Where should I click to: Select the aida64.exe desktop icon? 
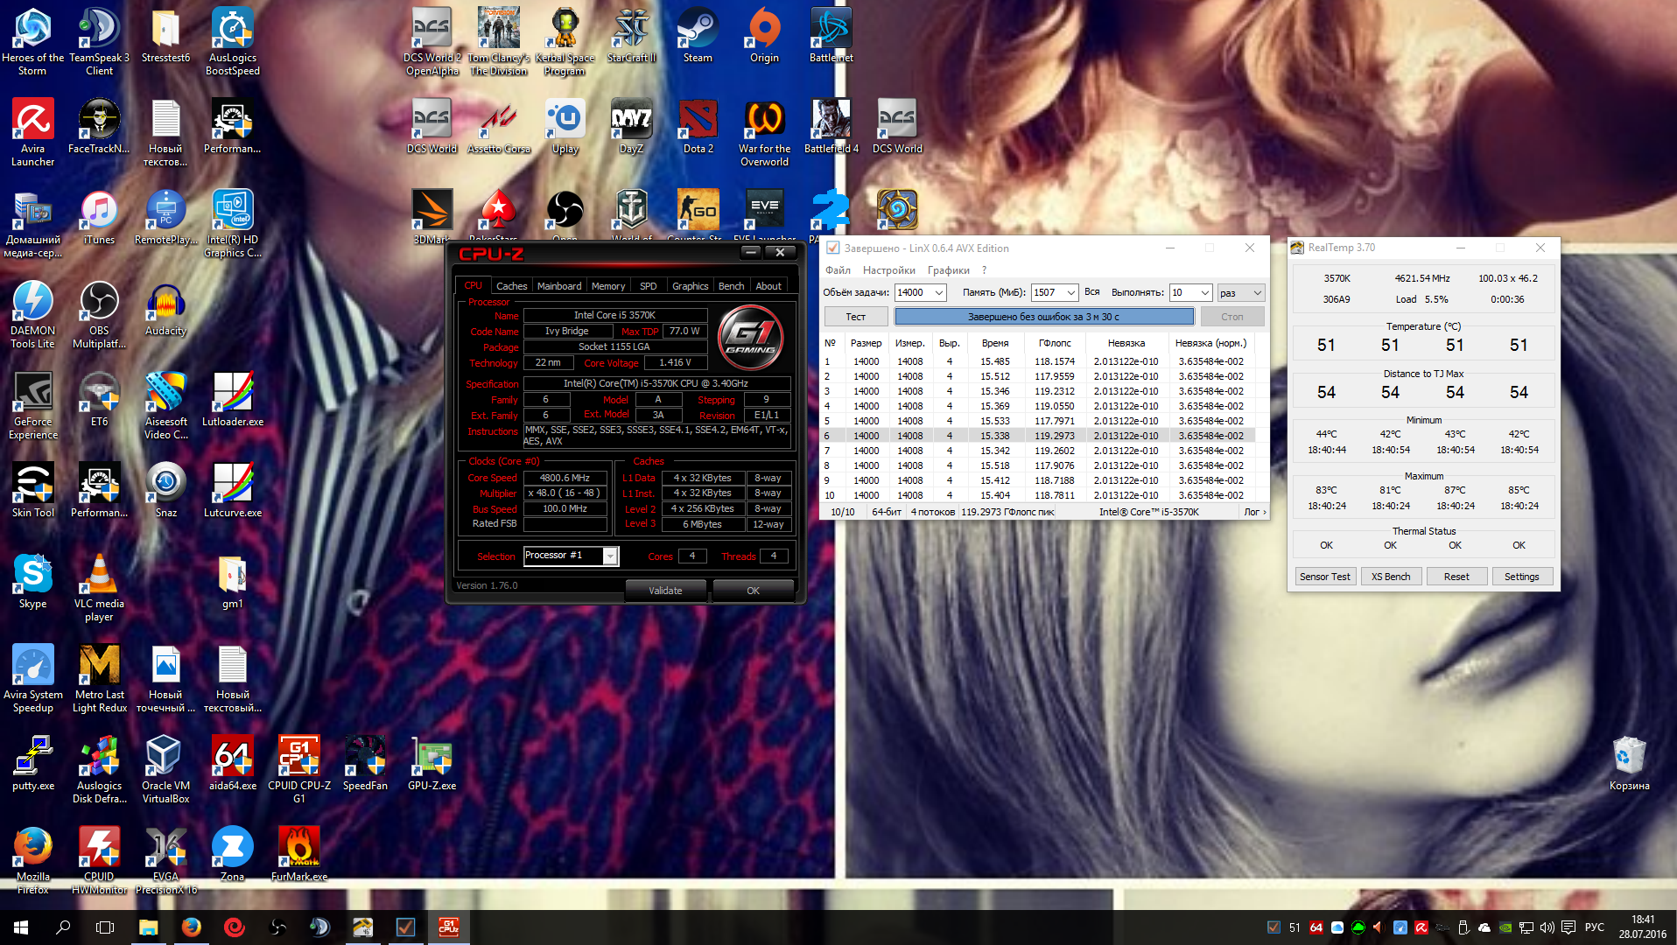232,763
